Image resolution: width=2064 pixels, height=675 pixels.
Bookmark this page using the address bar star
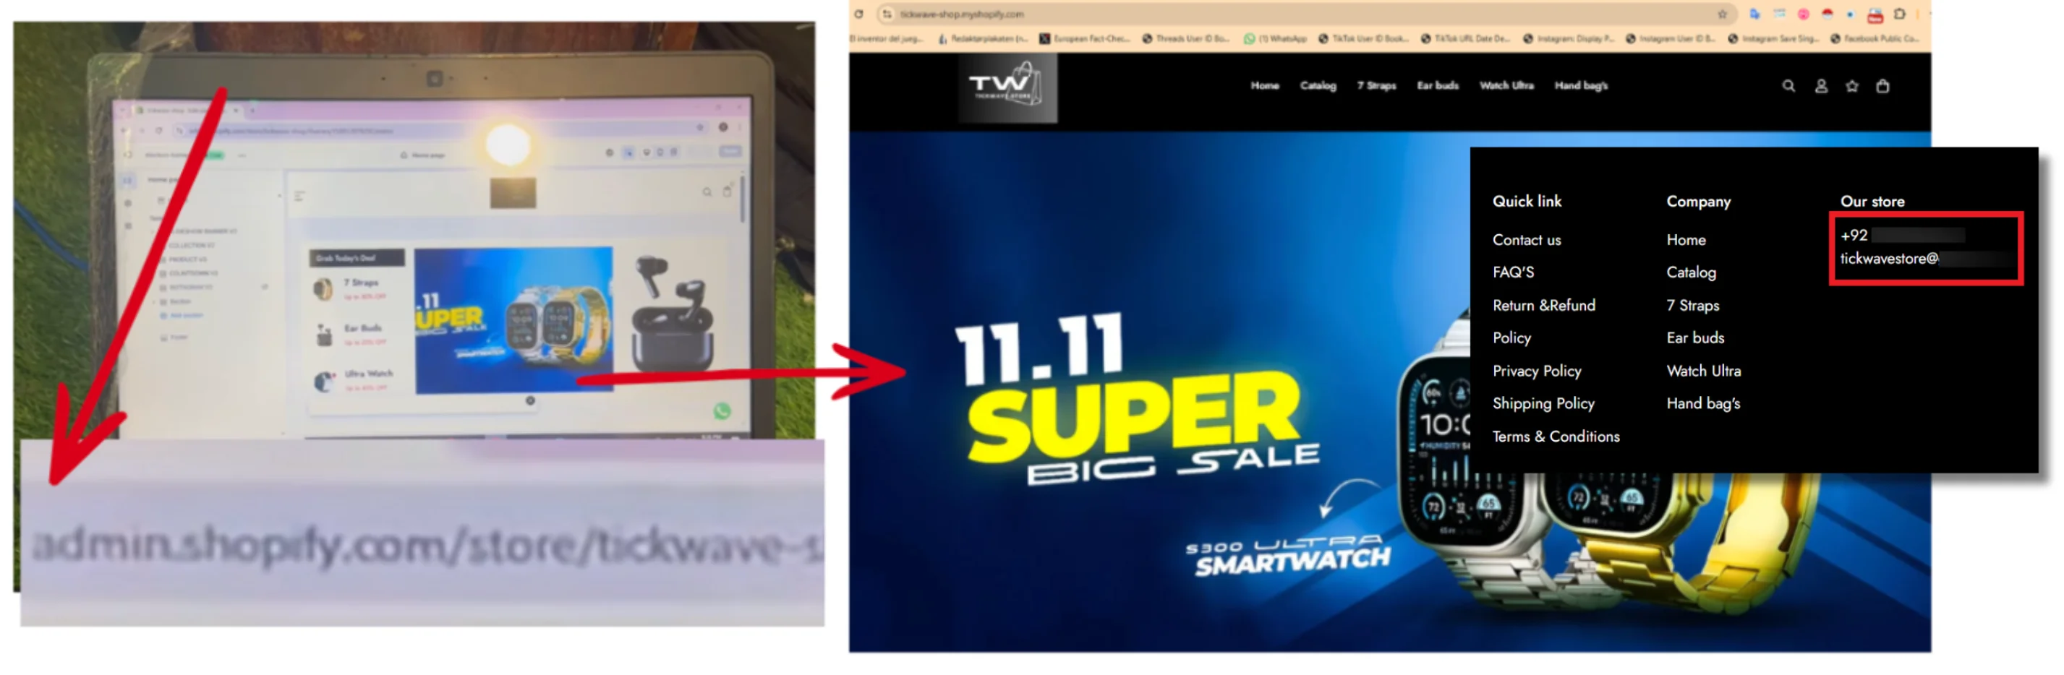1722,14
